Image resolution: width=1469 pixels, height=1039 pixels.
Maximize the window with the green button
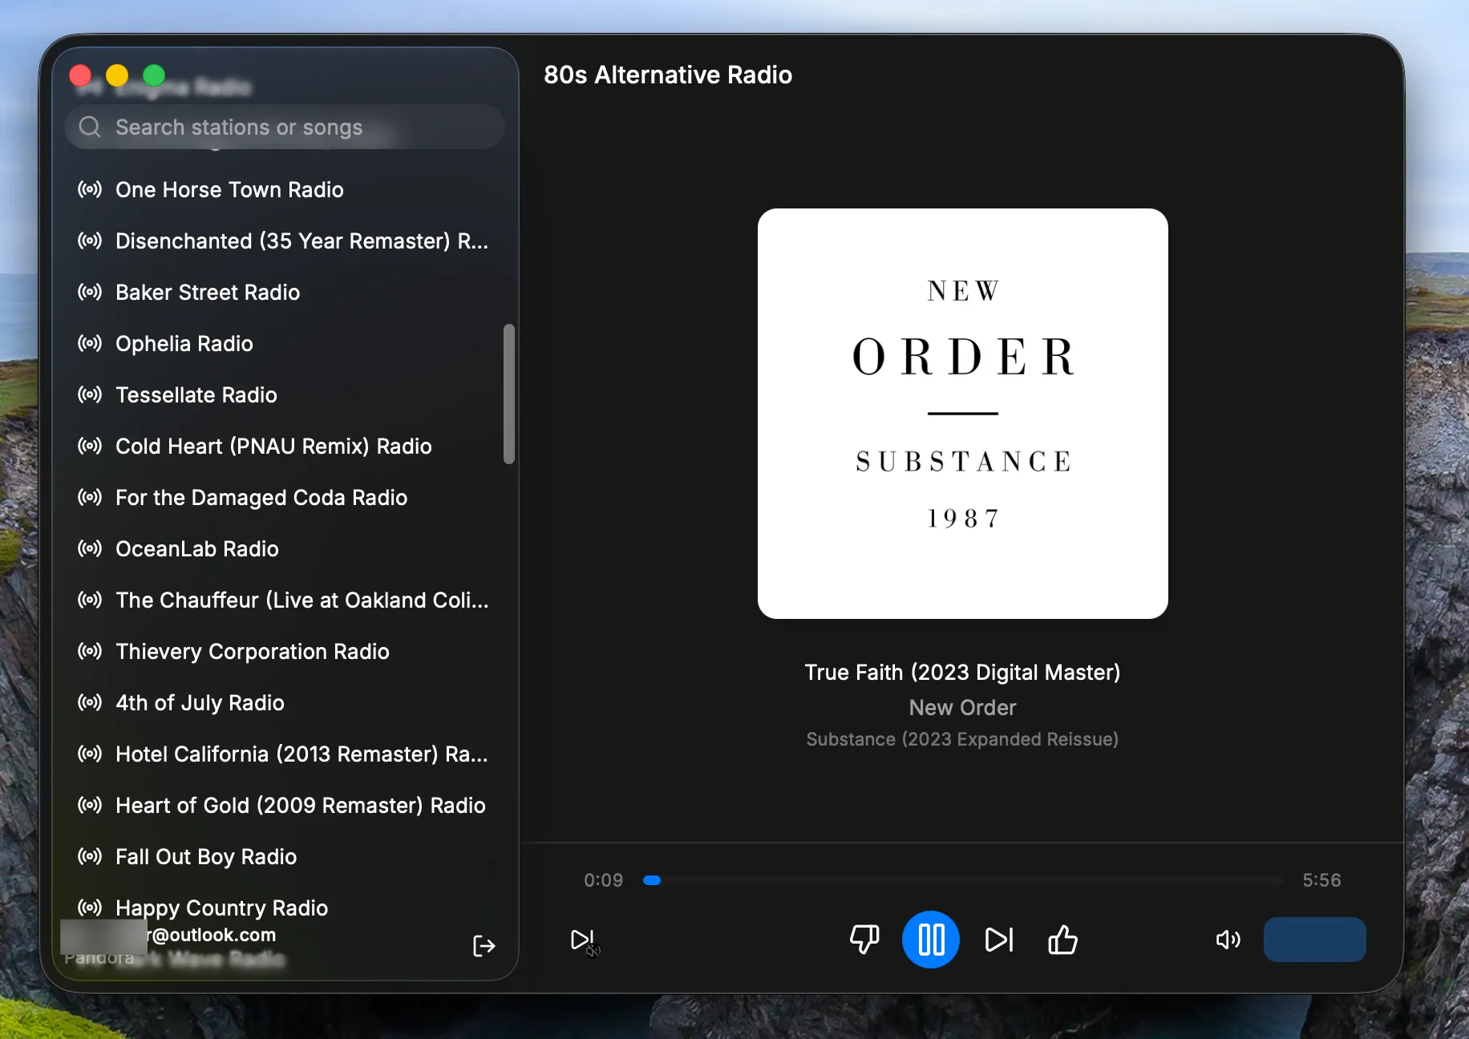coord(154,75)
